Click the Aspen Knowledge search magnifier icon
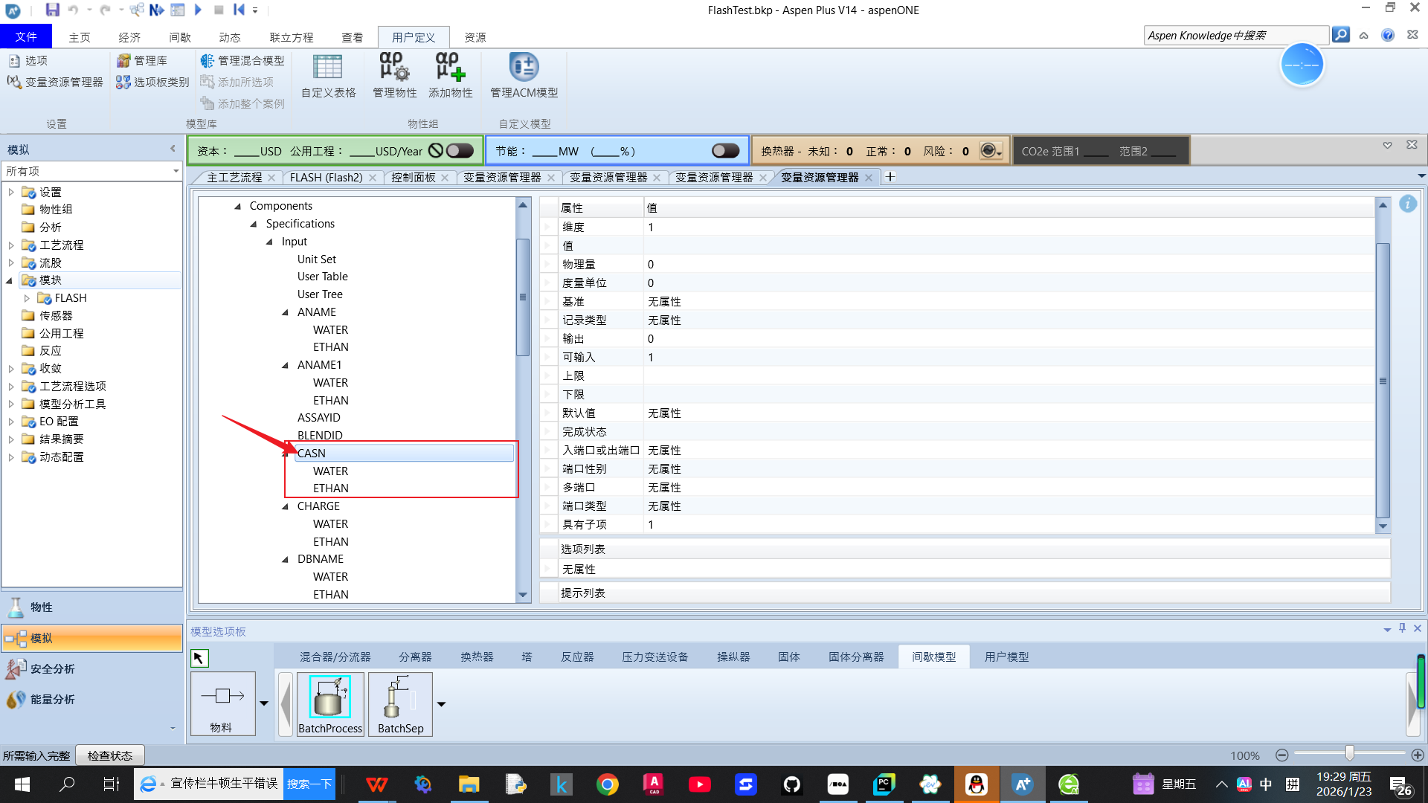This screenshot has height=803, width=1428. click(1340, 35)
